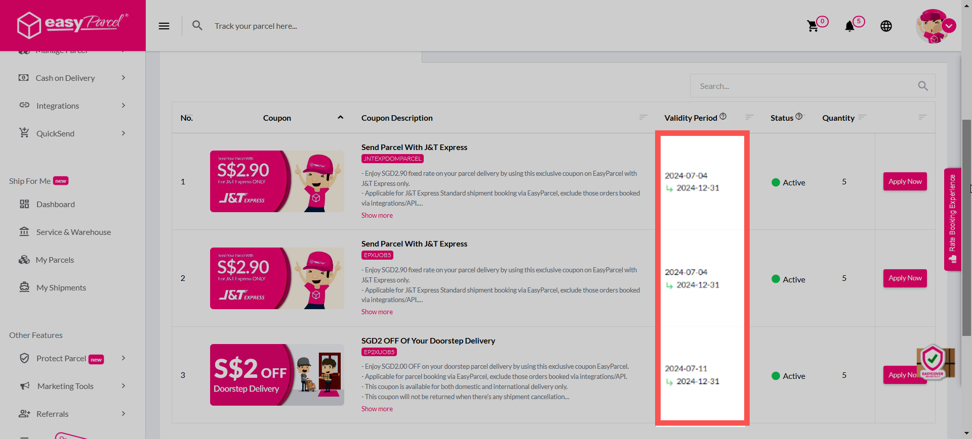The height and width of the screenshot is (439, 972).
Task: Open Dashboard in the sidebar
Action: pos(56,204)
